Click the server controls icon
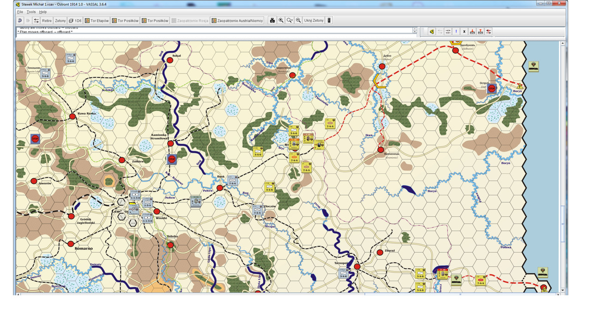The image size is (591, 323). pyautogui.click(x=329, y=21)
